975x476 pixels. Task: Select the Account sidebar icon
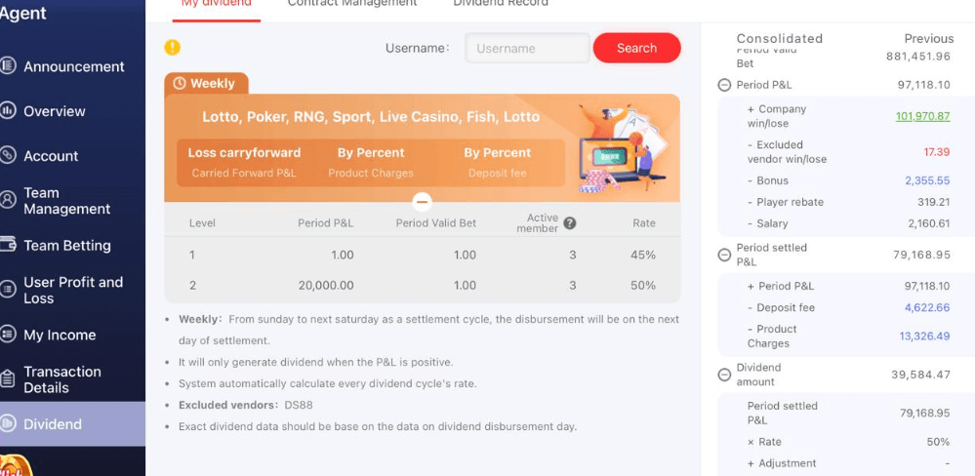[9, 156]
